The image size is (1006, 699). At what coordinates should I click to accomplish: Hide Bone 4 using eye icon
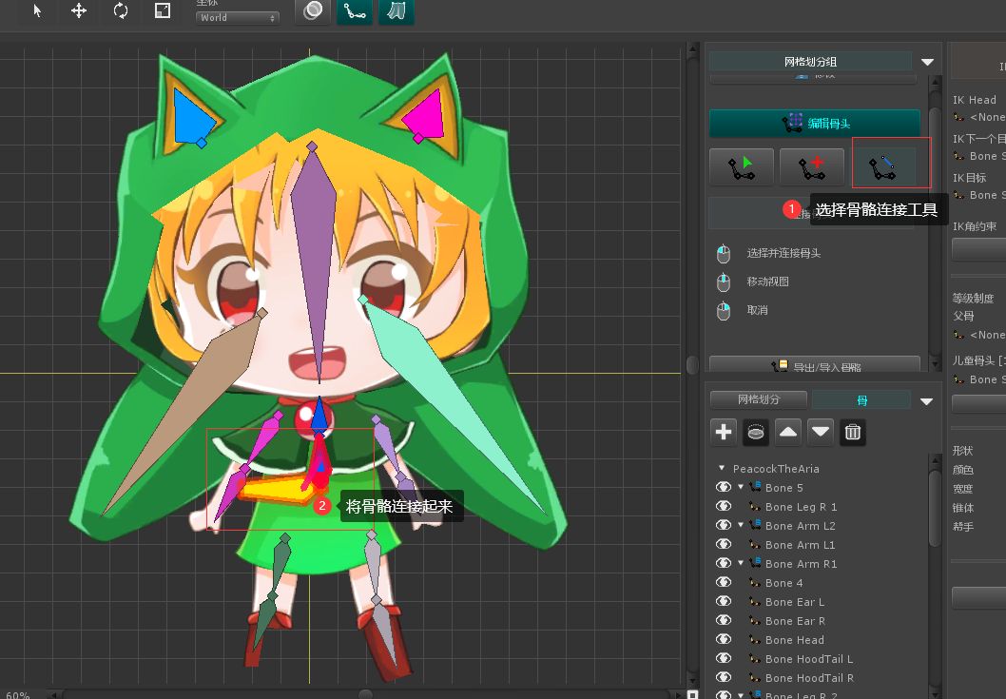pos(724,581)
